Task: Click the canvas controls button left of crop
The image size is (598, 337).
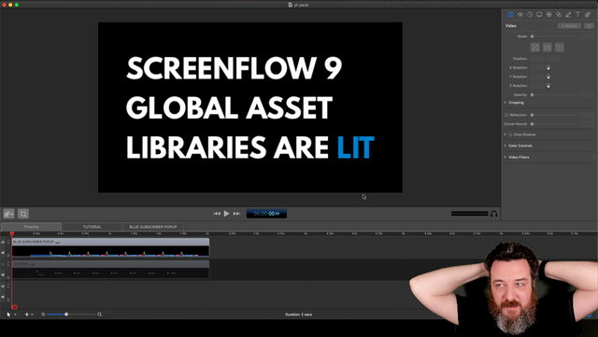Action: pyautogui.click(x=9, y=214)
